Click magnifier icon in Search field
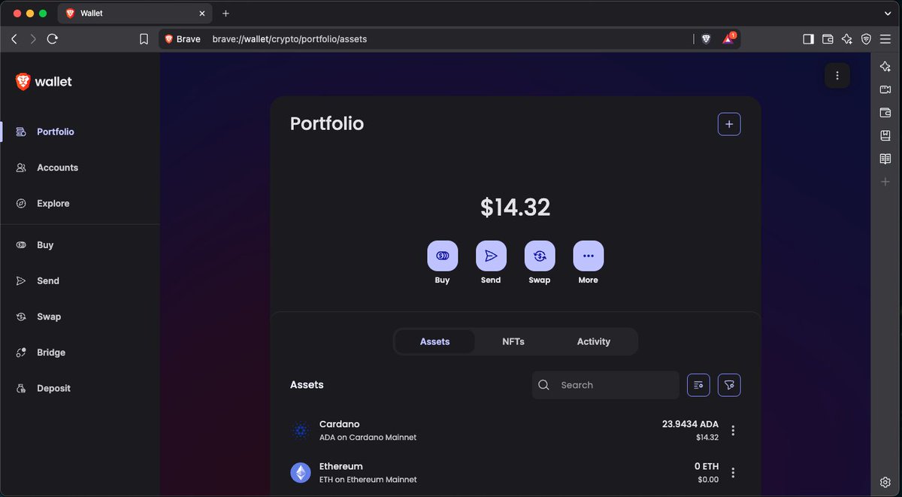Screen dimensions: 902x497 coord(544,385)
